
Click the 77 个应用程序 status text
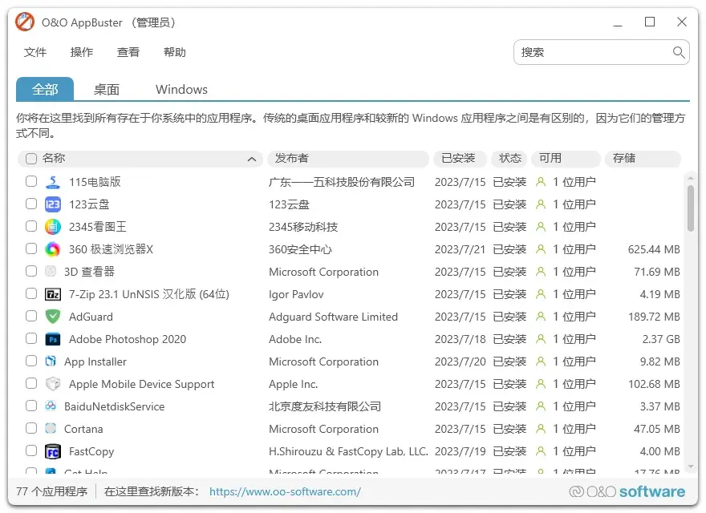click(x=52, y=491)
